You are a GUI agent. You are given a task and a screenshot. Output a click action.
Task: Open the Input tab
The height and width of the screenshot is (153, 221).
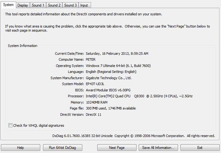click(x=84, y=5)
